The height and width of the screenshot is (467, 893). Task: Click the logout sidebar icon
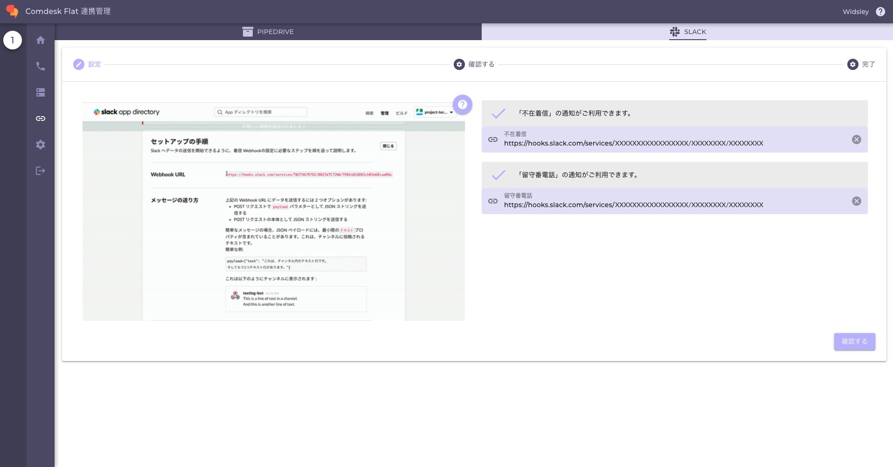click(41, 171)
